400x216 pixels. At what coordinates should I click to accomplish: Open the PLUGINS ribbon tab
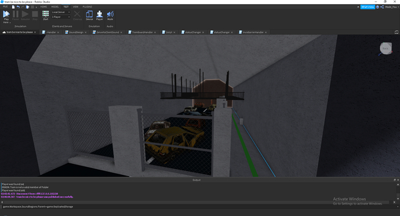pos(87,7)
